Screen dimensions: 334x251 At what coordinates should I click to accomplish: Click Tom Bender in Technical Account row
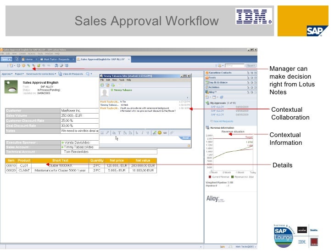[76, 152]
